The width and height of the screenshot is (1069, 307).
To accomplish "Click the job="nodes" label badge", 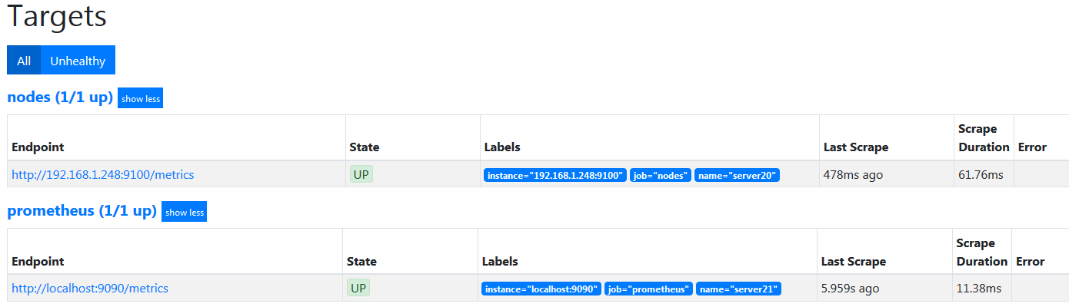I will coord(661,175).
